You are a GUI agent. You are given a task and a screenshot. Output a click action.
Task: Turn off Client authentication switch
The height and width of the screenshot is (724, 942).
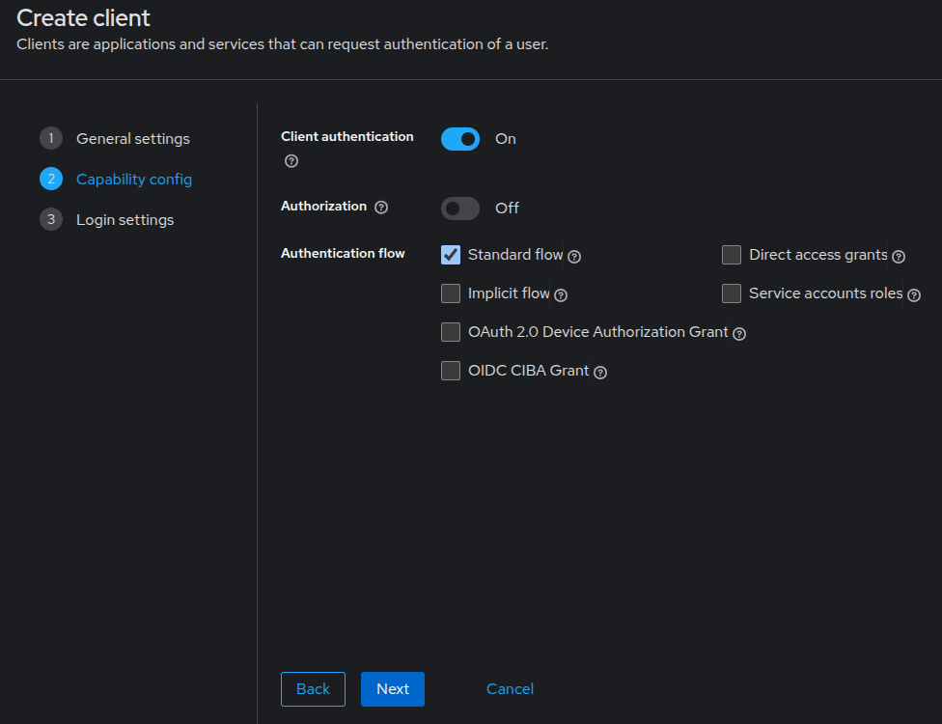pyautogui.click(x=460, y=139)
